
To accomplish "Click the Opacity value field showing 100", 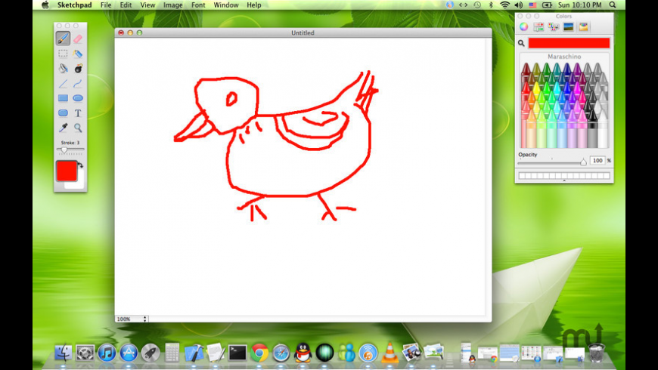I will pos(597,161).
